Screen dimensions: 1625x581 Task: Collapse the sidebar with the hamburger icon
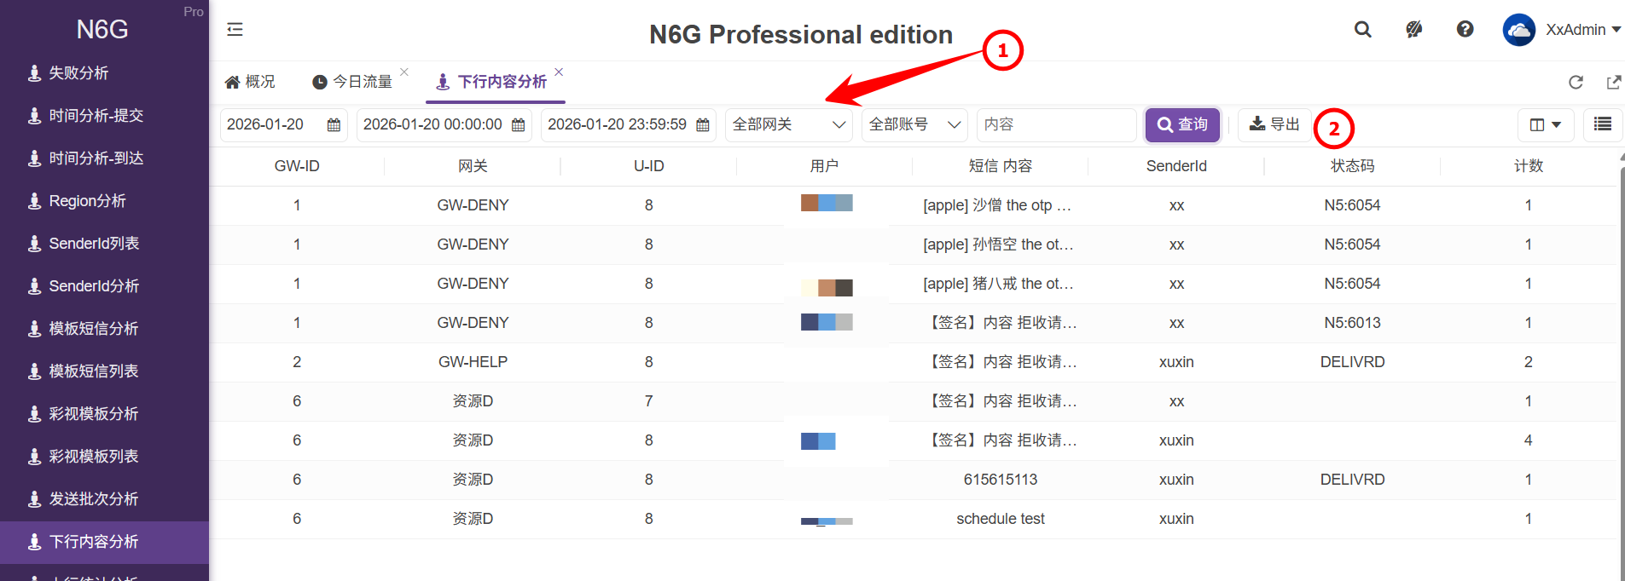pos(235,30)
